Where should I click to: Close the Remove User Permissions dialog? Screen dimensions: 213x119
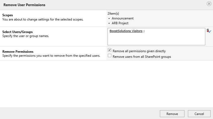(x=209, y=4)
